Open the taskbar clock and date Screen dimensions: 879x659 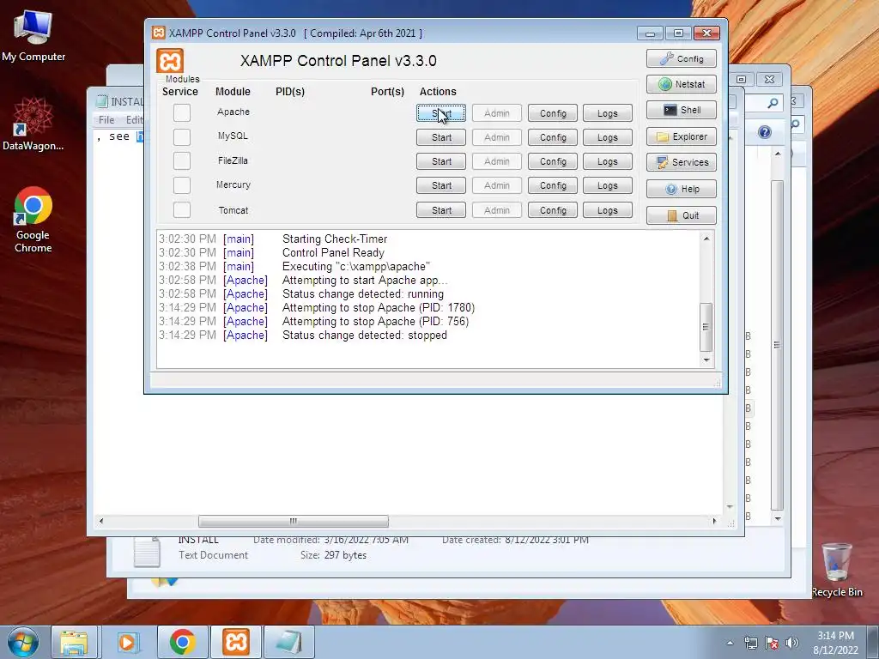point(835,643)
